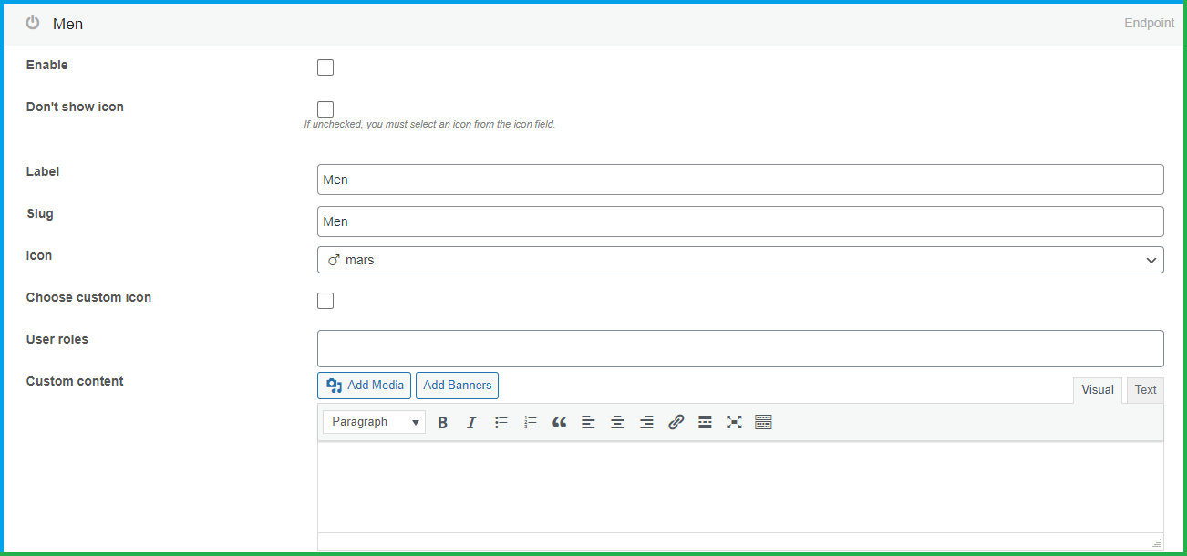Align the text to center
Screen dimensions: 1187x556
(617, 422)
